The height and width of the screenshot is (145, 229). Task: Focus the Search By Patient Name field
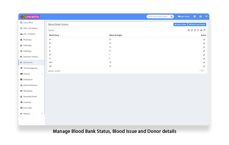pos(158,16)
